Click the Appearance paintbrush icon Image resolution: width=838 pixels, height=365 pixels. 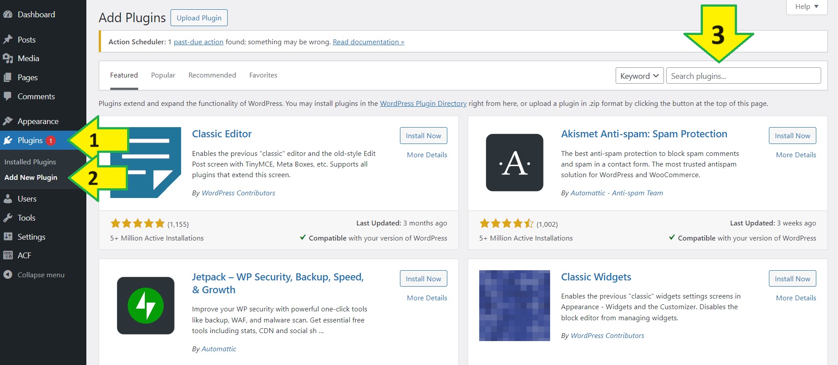(x=8, y=121)
